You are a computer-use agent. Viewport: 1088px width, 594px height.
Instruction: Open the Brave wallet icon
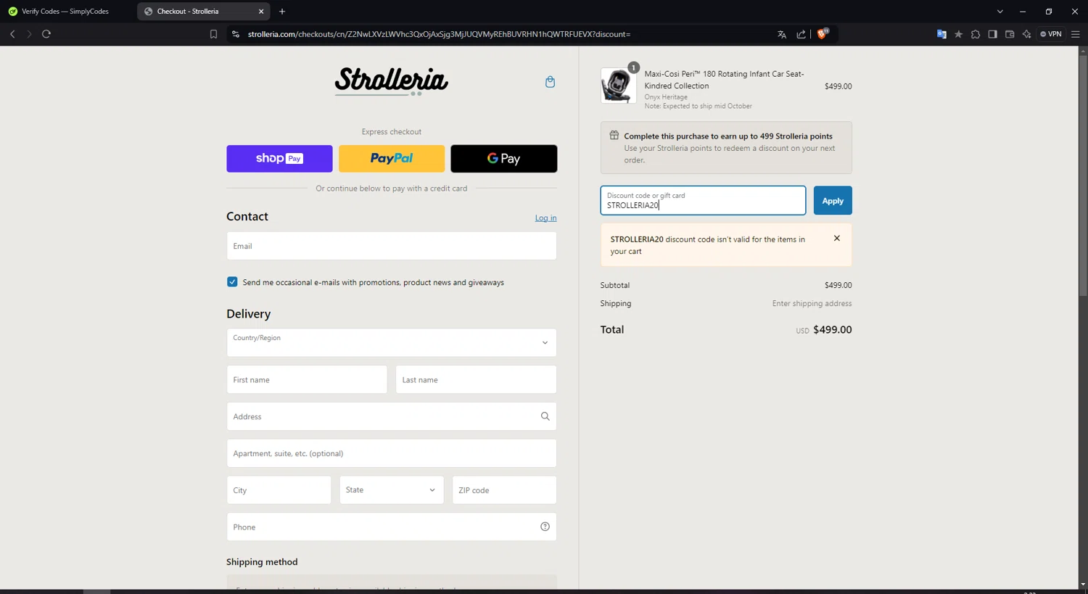[x=1010, y=34]
